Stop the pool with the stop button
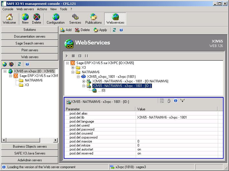The height and width of the screenshot is (171, 229). (x=73, y=56)
